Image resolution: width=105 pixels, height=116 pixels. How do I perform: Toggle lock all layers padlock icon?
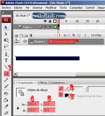[x=50, y=21]
